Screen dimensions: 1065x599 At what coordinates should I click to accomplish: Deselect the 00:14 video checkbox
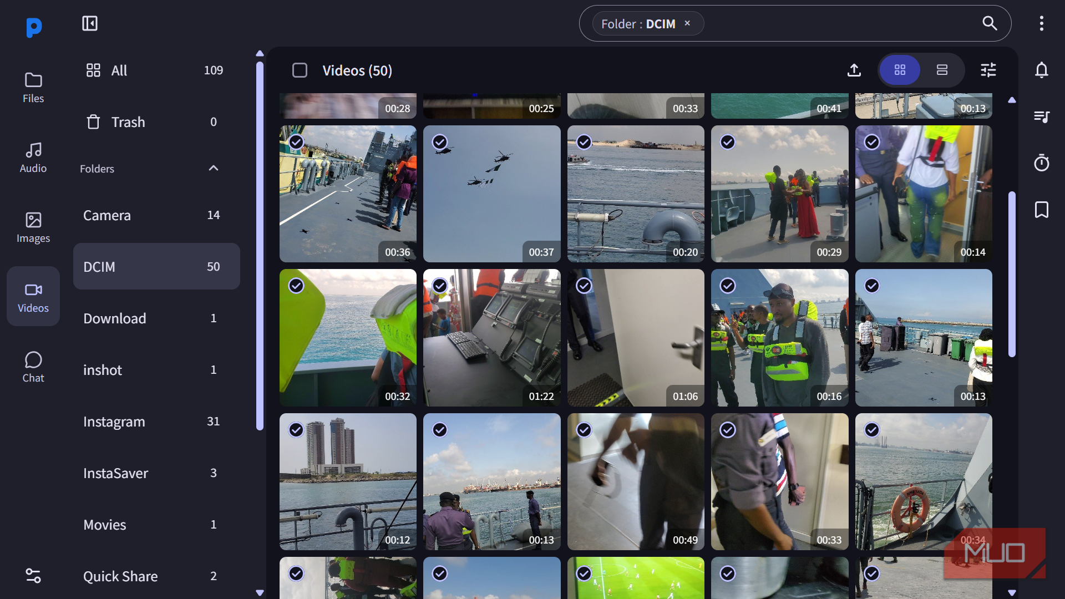[x=872, y=142]
